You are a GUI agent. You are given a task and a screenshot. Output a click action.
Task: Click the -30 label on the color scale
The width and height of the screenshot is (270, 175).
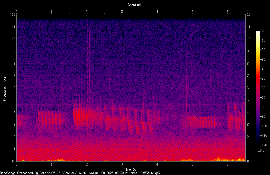pos(263,60)
